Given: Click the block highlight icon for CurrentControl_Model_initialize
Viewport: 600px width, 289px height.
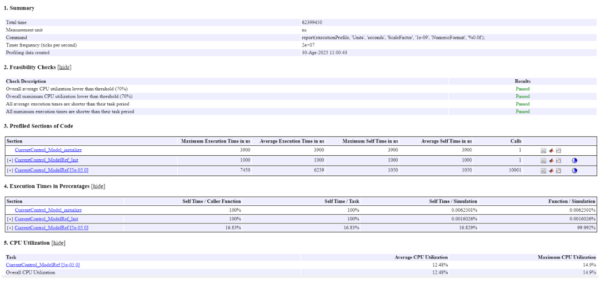Looking at the screenshot, I should click(x=543, y=150).
